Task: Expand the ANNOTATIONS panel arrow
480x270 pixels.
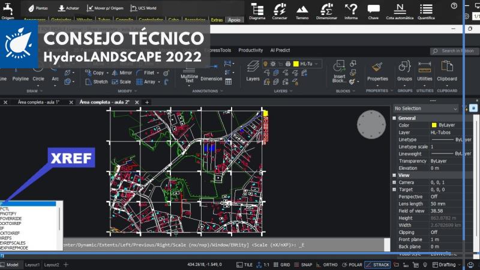Action: (221, 91)
